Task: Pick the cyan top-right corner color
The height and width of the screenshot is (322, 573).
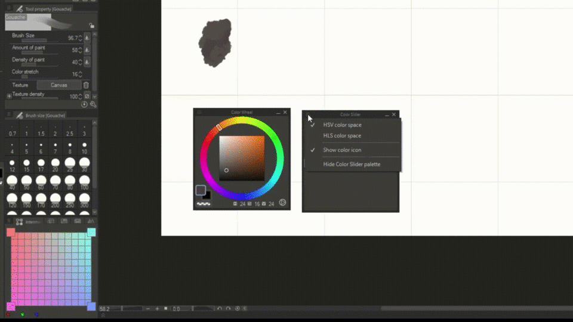Action: pos(91,232)
